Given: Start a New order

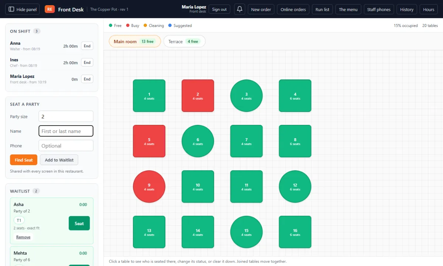Looking at the screenshot, I should click(261, 9).
